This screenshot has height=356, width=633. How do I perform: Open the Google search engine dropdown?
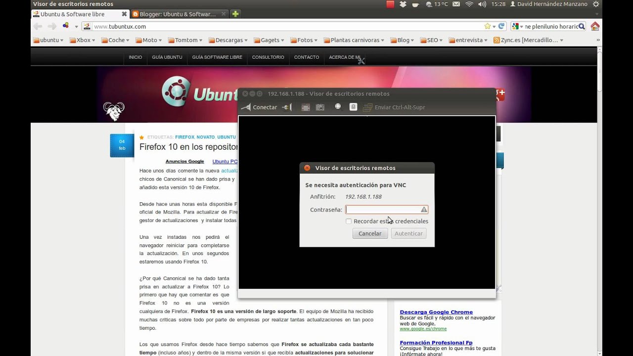(517, 26)
